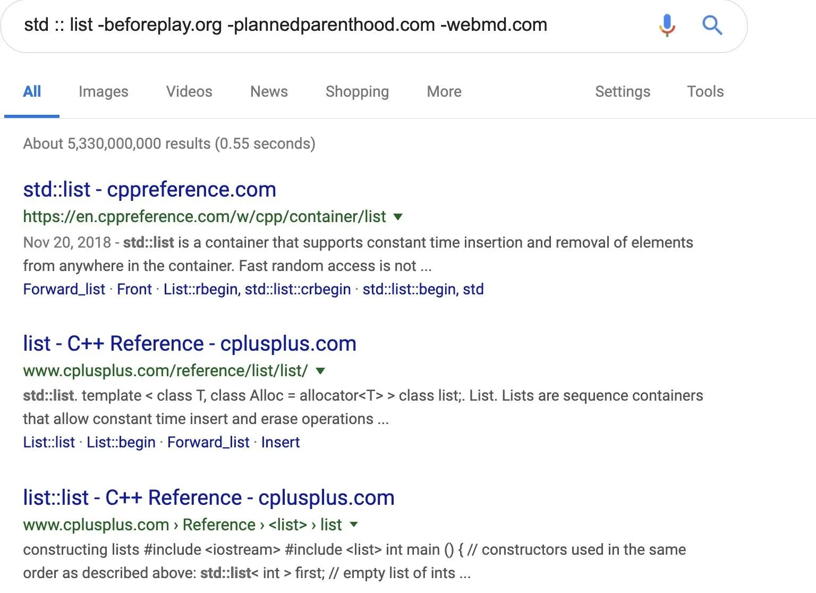Follow the Insert sitelink
Viewport: 816px width, 593px height.
(280, 442)
